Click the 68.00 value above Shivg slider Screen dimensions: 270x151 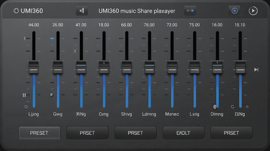[127, 25]
